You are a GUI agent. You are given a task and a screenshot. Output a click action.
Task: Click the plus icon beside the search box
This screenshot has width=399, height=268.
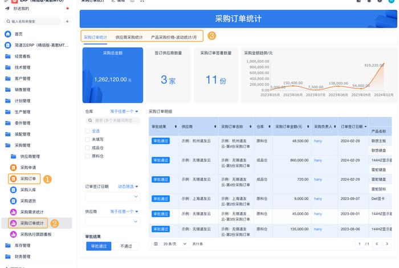click(x=67, y=21)
